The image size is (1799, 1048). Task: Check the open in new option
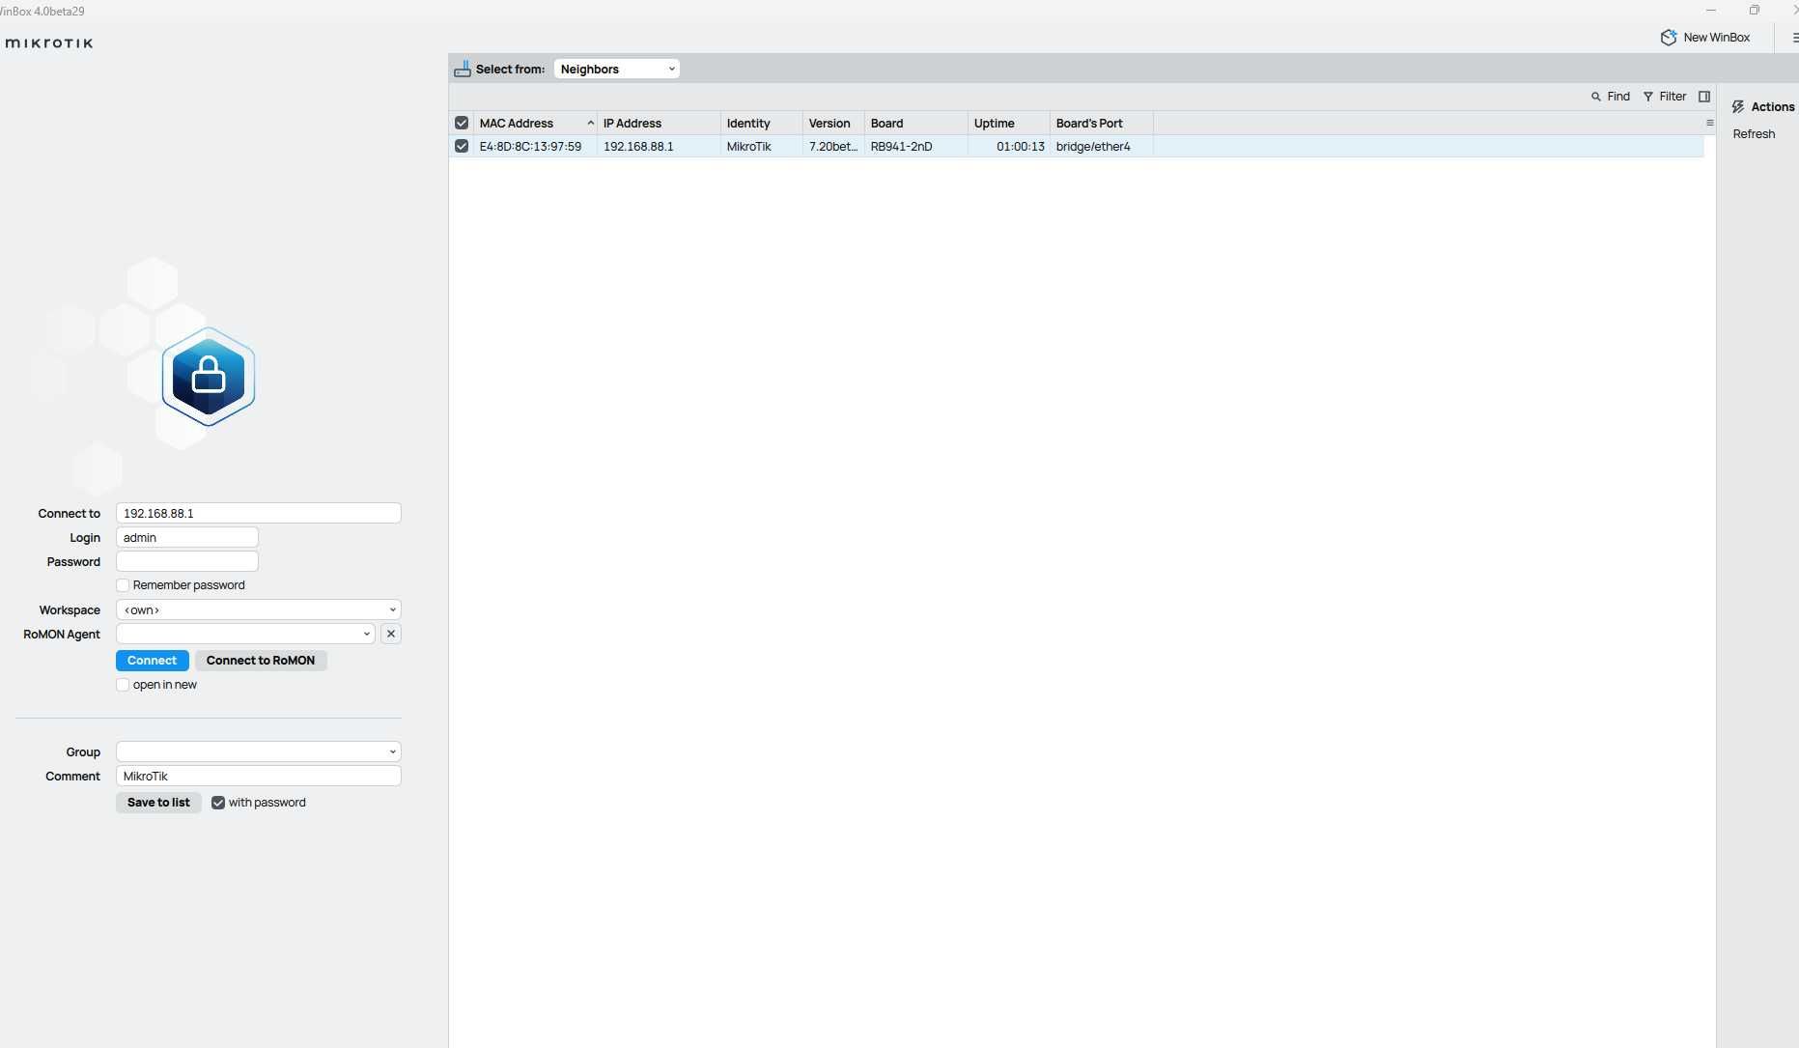coord(123,685)
